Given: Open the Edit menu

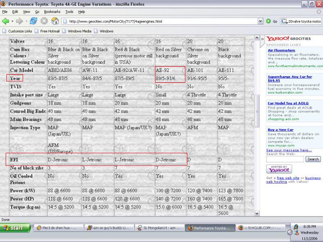Looking at the screenshot, I should (x=15, y=12).
